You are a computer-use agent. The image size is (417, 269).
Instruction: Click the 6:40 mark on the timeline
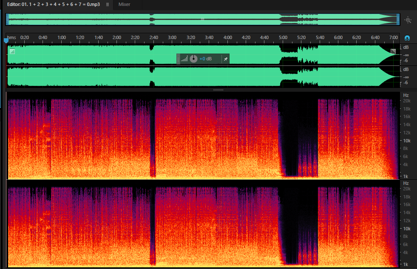(x=375, y=37)
